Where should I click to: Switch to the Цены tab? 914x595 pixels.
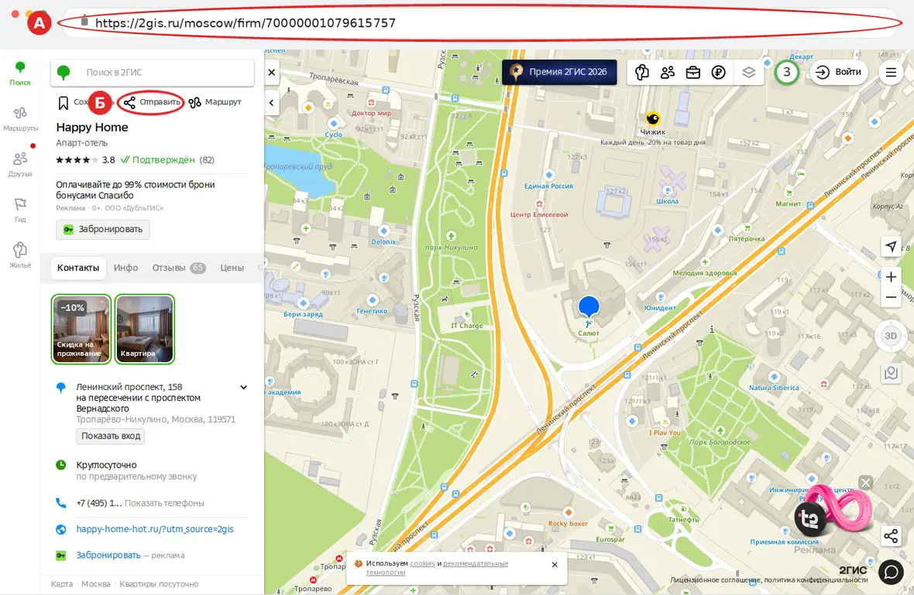(232, 268)
